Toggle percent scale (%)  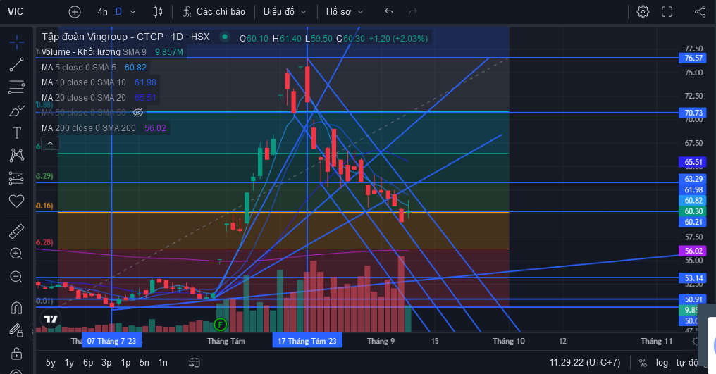click(x=643, y=363)
